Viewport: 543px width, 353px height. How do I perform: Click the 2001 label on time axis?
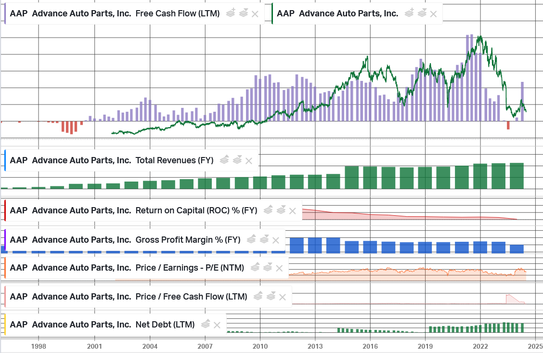tap(94, 346)
